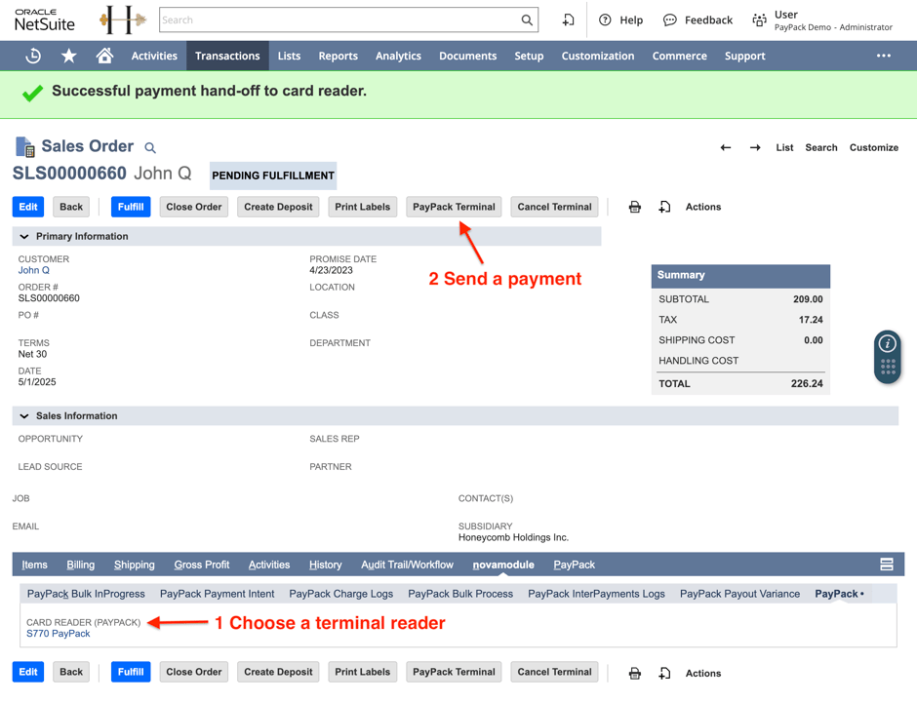Switch to the Billing subtab
This screenshot has height=702, width=917.
(80, 565)
